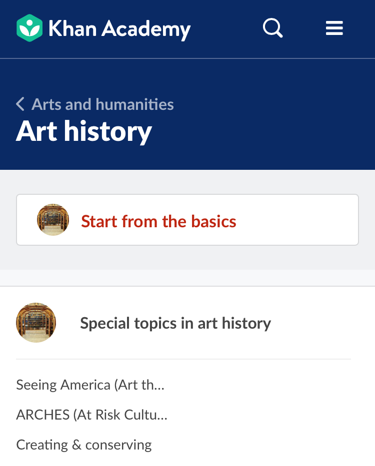Open the hamburger navigation menu

click(334, 28)
